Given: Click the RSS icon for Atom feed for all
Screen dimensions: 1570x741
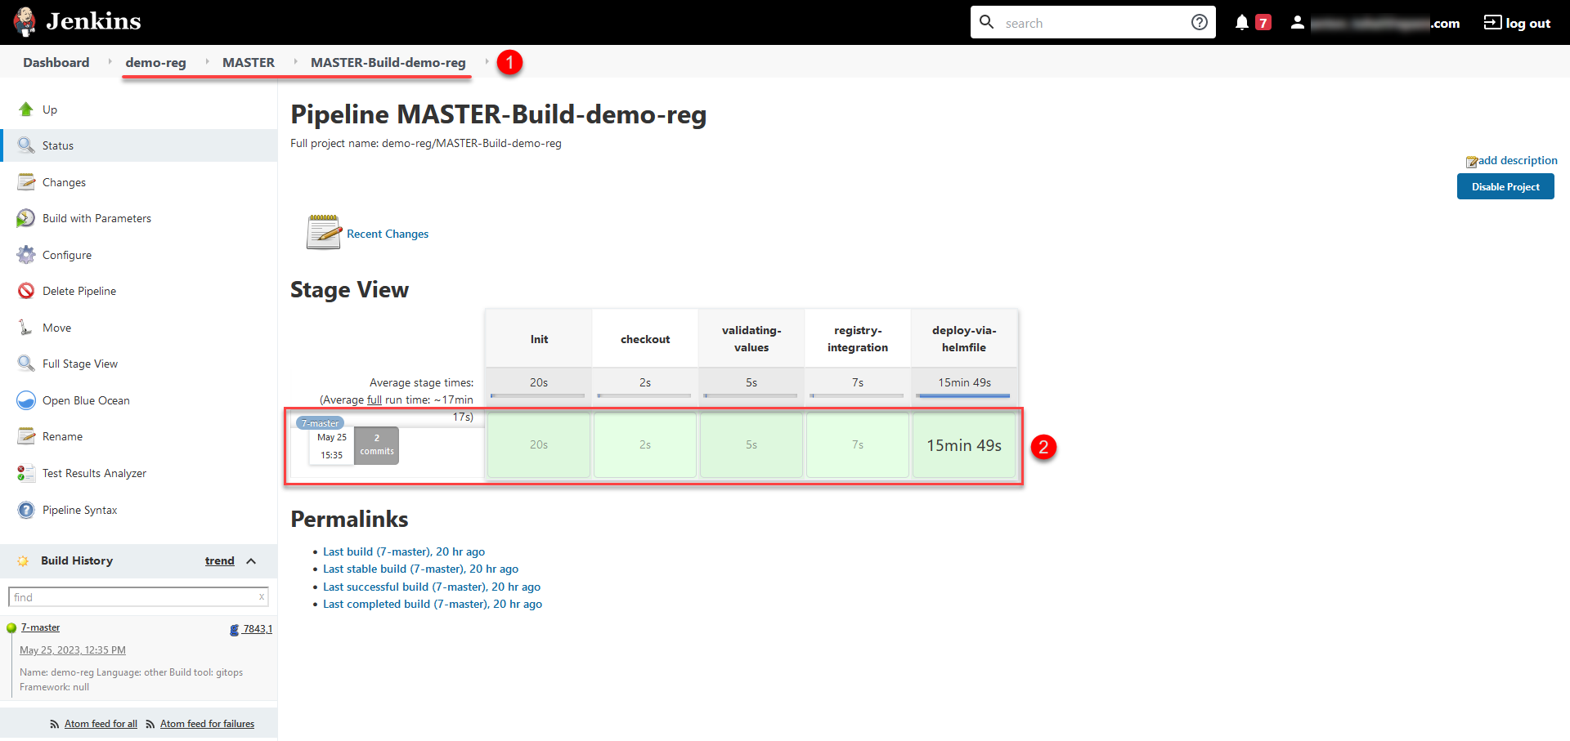Looking at the screenshot, I should pyautogui.click(x=55, y=725).
